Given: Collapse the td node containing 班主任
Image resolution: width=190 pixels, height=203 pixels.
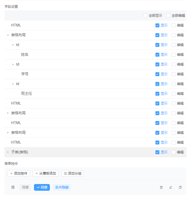Looking at the screenshot, I should coord(13,84).
